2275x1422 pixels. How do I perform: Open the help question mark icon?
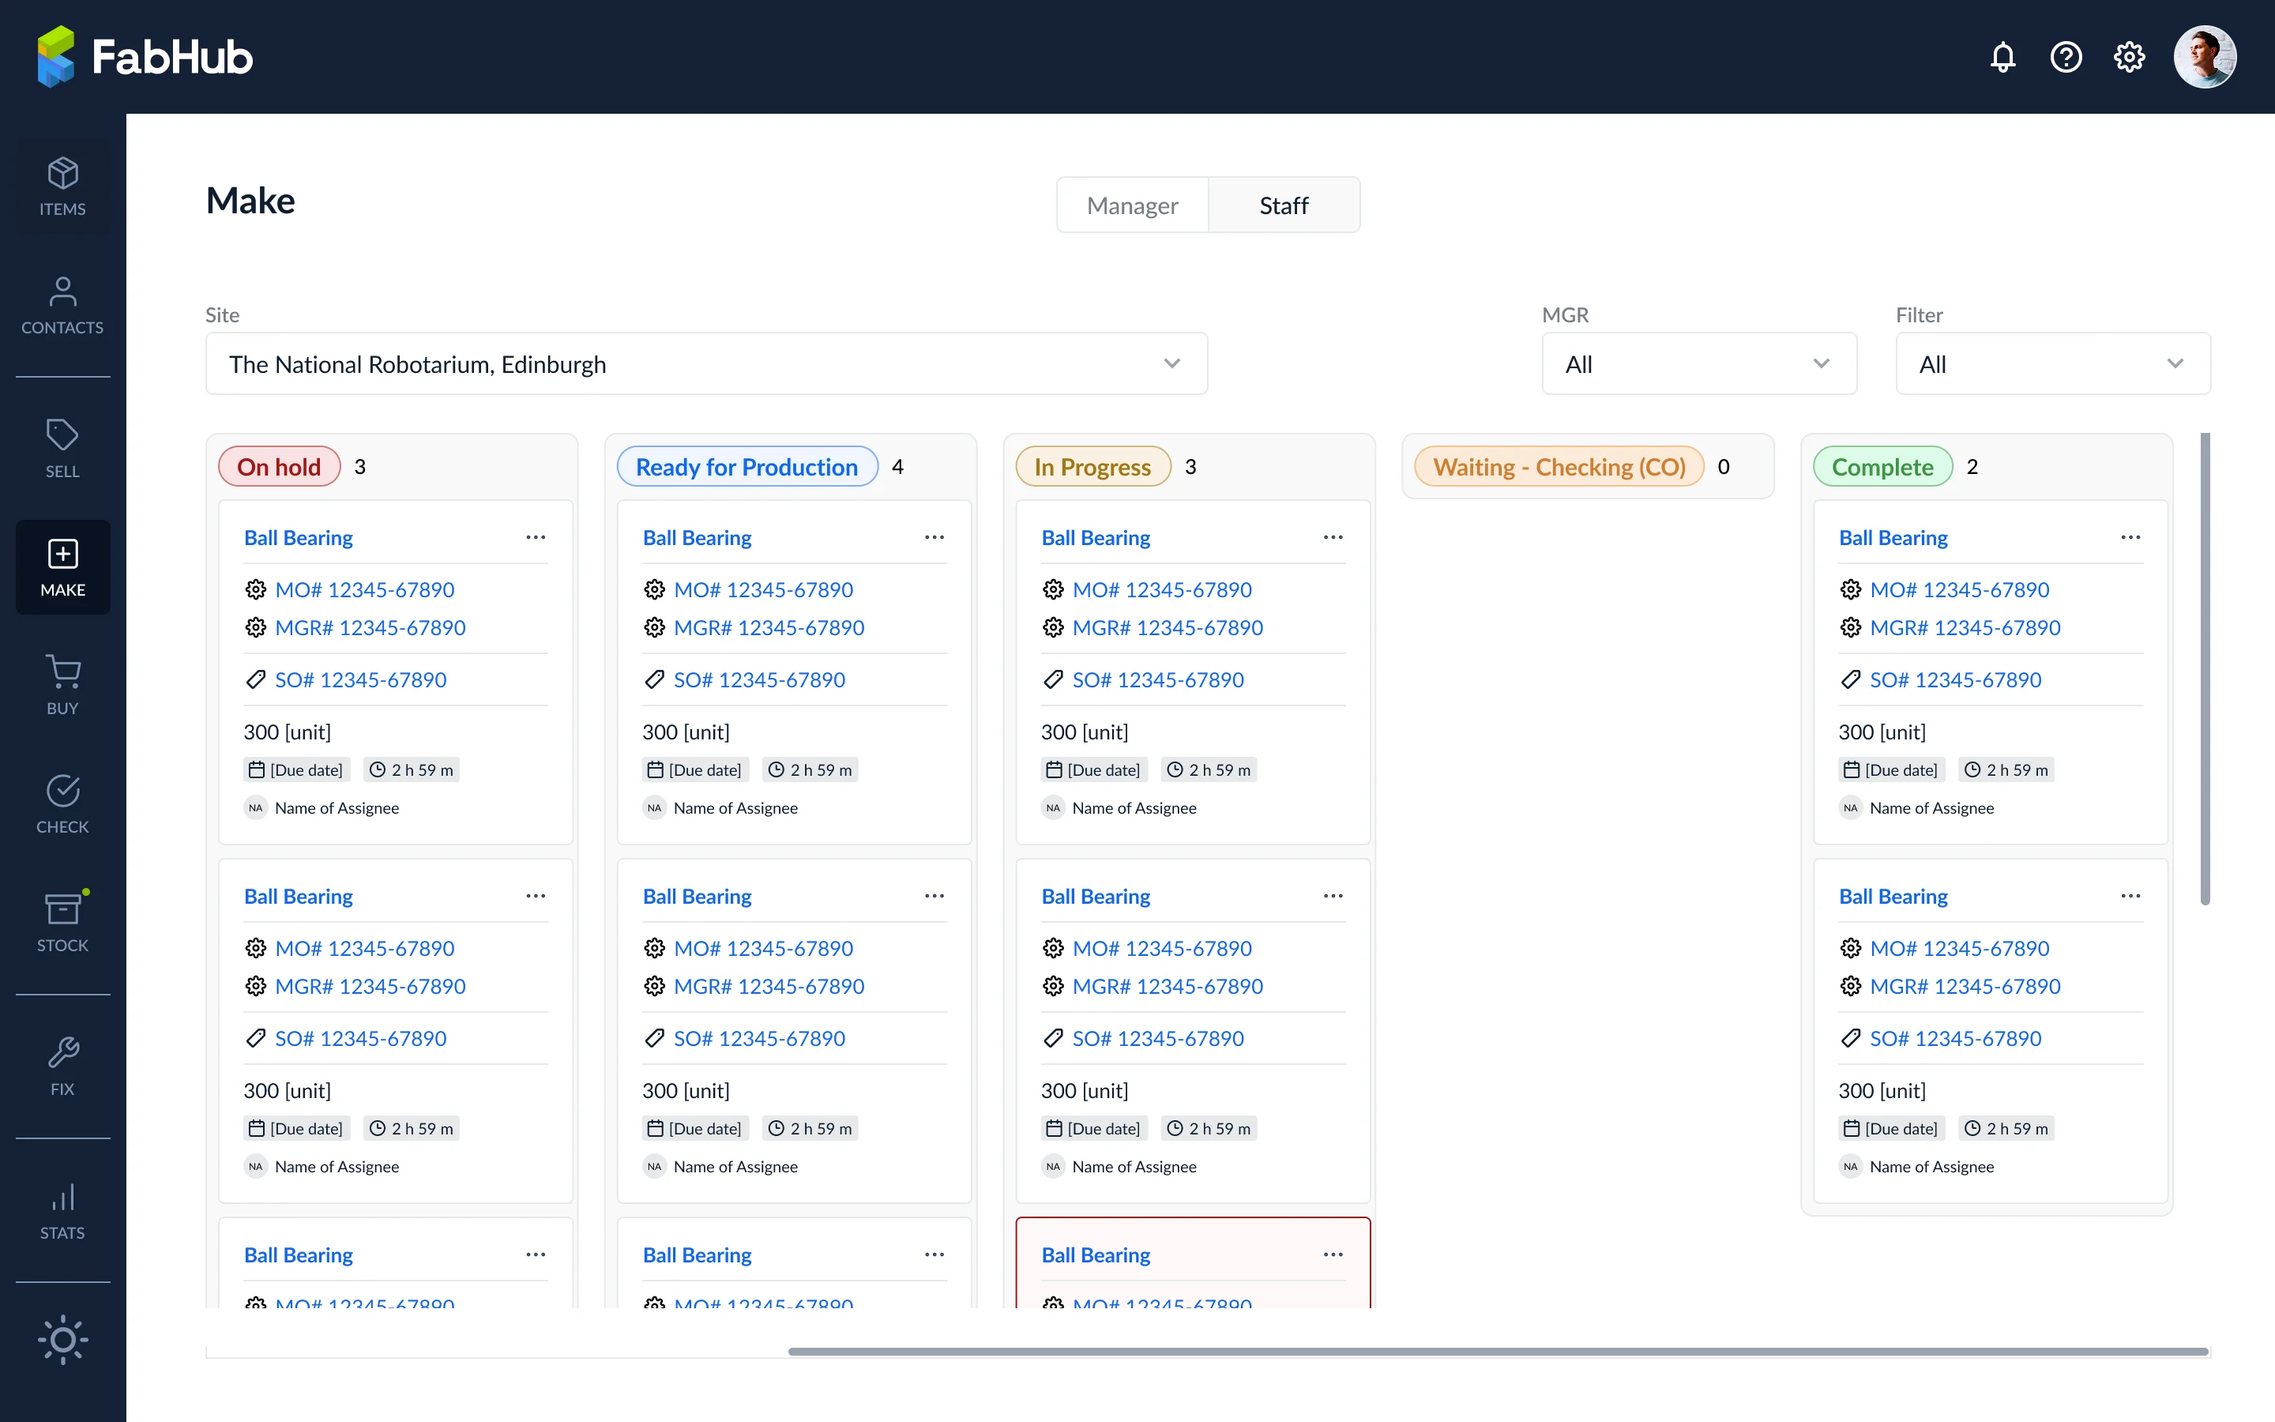(x=2066, y=58)
